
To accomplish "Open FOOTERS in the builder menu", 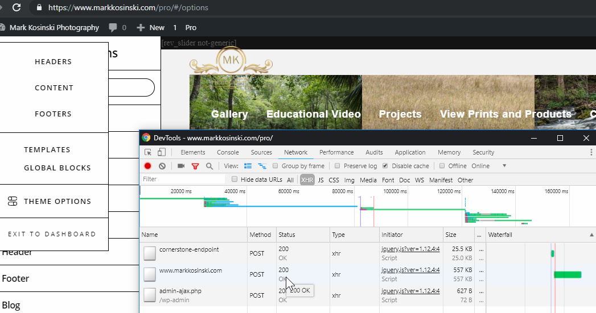I will [x=53, y=114].
